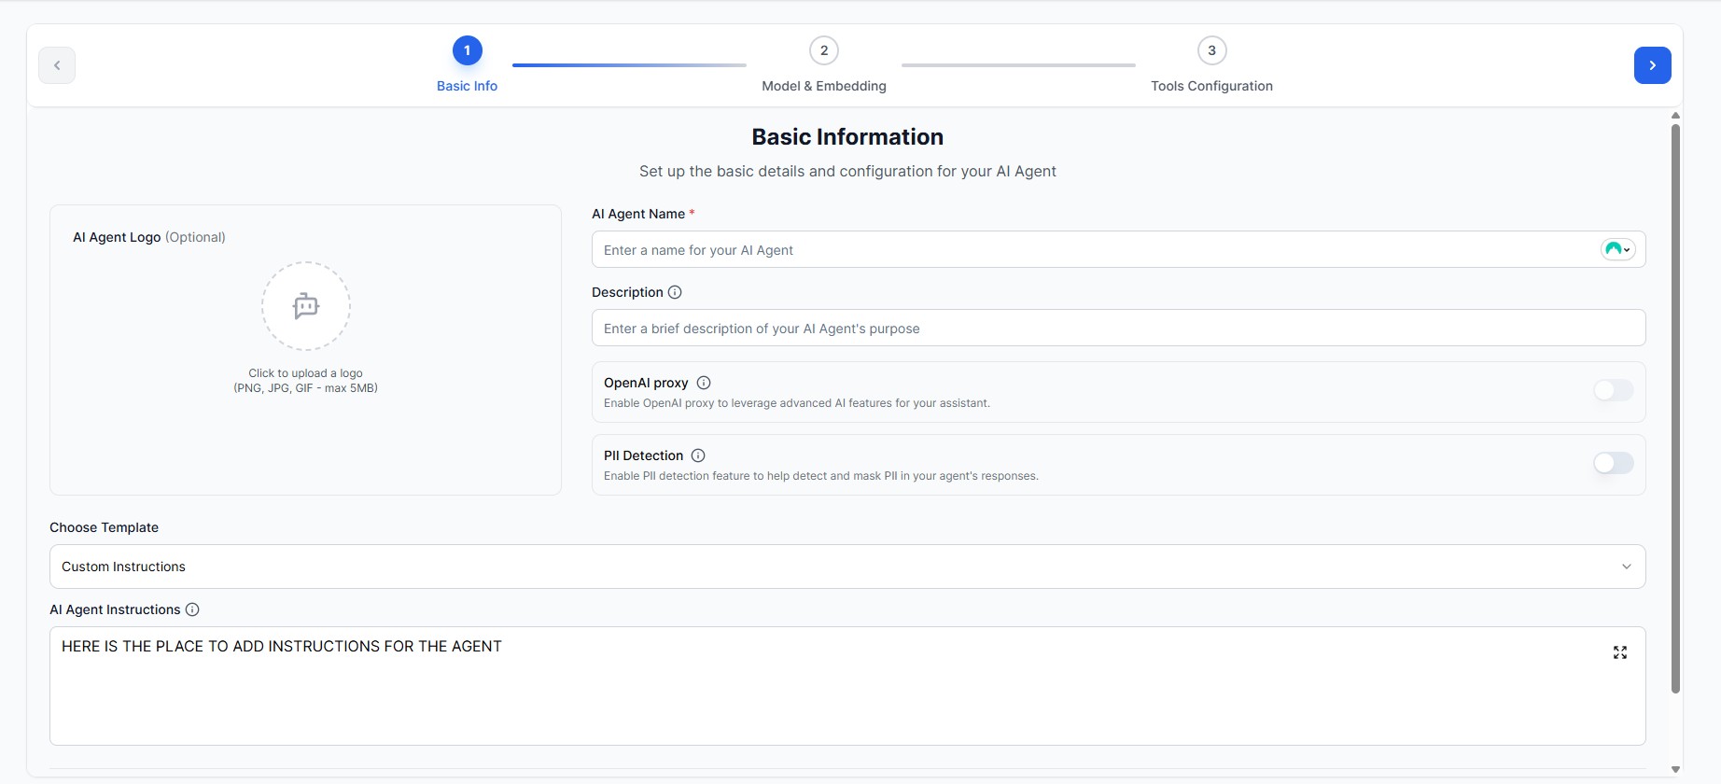Image resolution: width=1721 pixels, height=784 pixels.
Task: Show the AI Agent Instructions info icon
Action: coord(192,609)
